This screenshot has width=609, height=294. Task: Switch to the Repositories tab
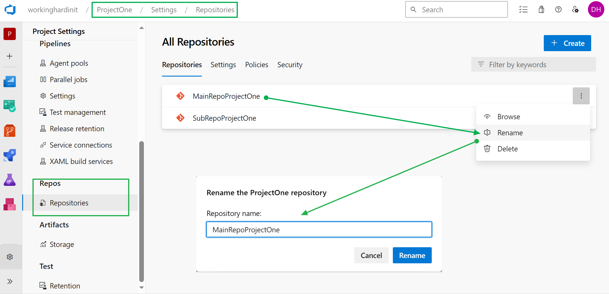182,65
